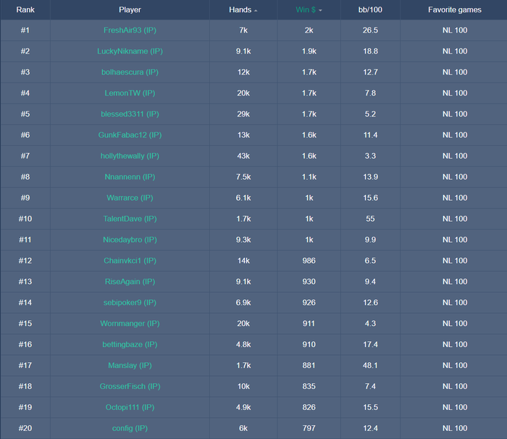Select win value 1.9k

309,51
